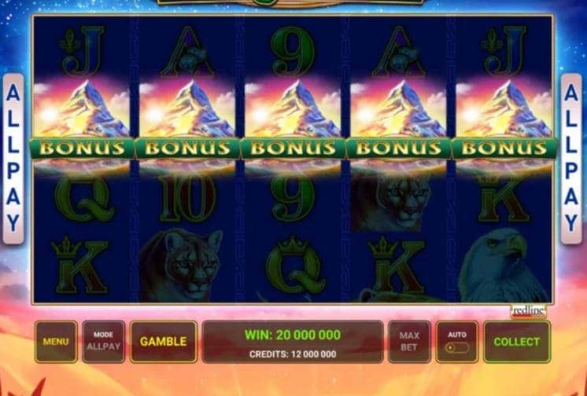Viewport: 587px width, 396px height.
Task: Click the WIN amount display panel
Action: [x=293, y=342]
